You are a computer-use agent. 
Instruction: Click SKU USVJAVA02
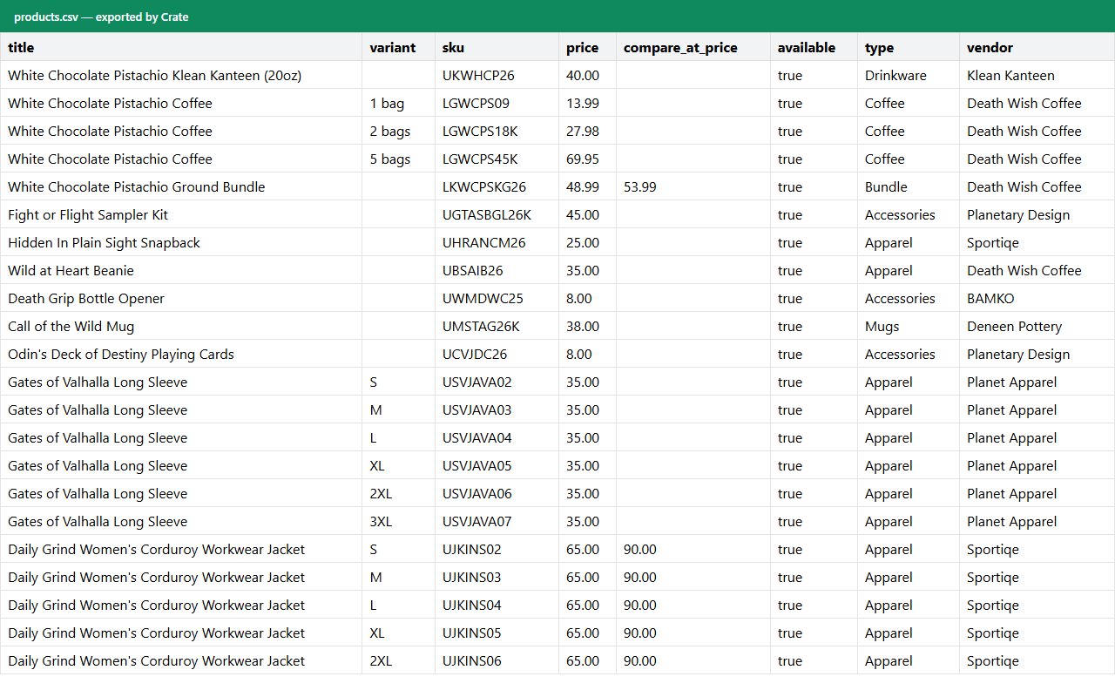click(497, 382)
